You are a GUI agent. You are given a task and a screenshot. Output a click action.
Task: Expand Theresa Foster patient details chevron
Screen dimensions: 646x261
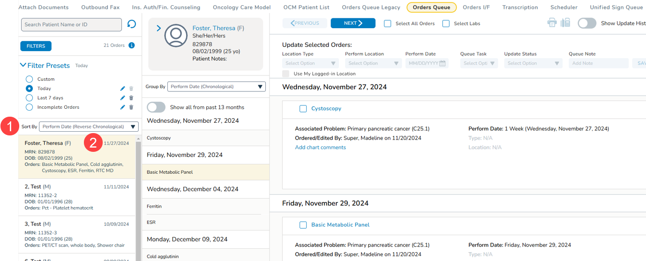tap(158, 29)
